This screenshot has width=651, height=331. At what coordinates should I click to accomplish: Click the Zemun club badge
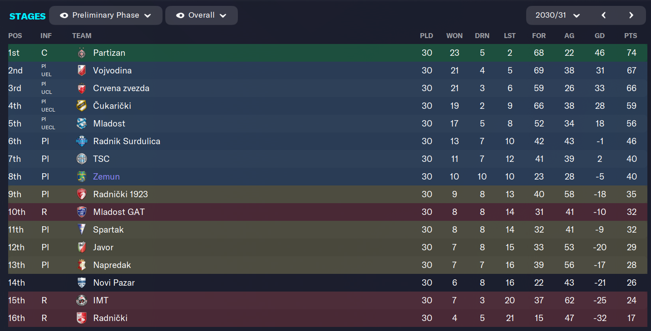click(82, 177)
